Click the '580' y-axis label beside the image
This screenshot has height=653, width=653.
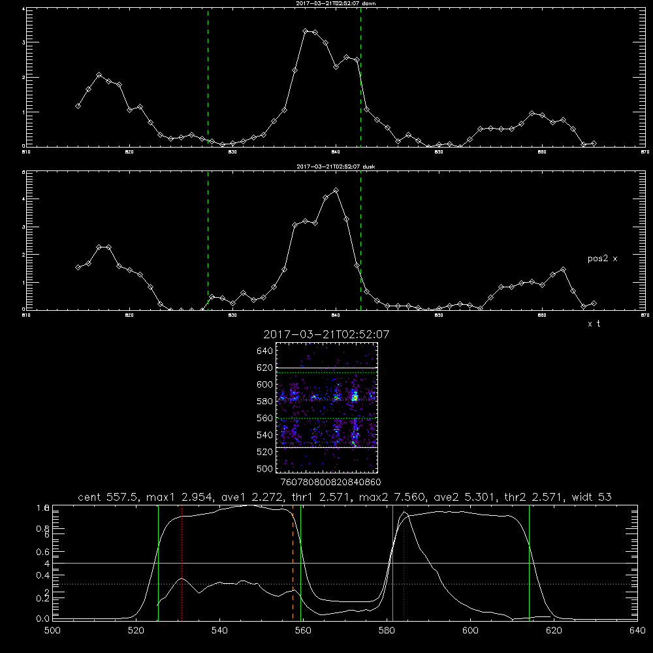pos(265,402)
